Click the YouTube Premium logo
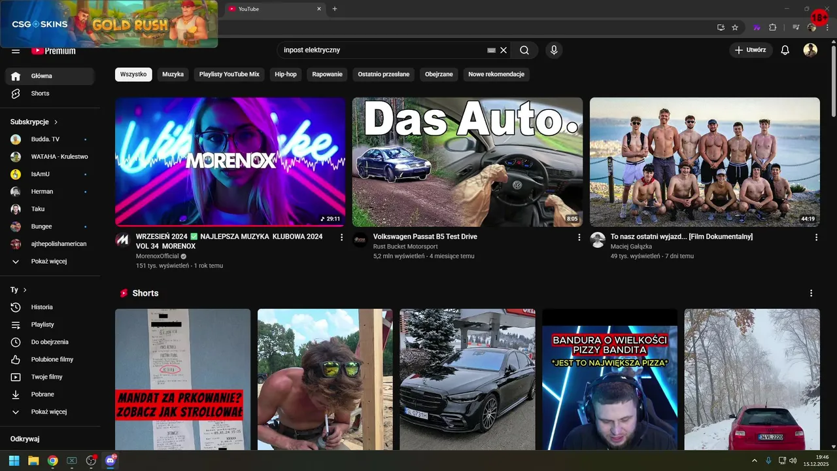This screenshot has height=471, width=837. click(54, 50)
